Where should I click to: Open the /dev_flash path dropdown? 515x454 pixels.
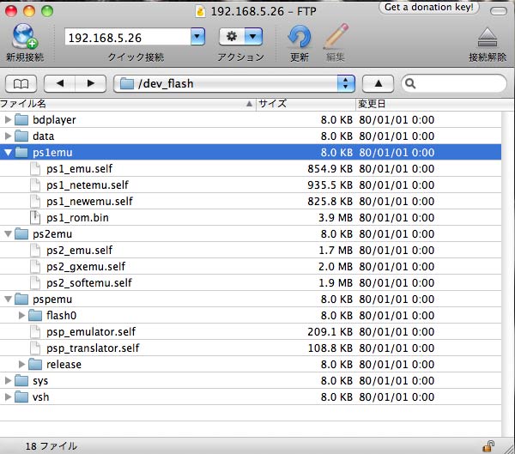(234, 84)
